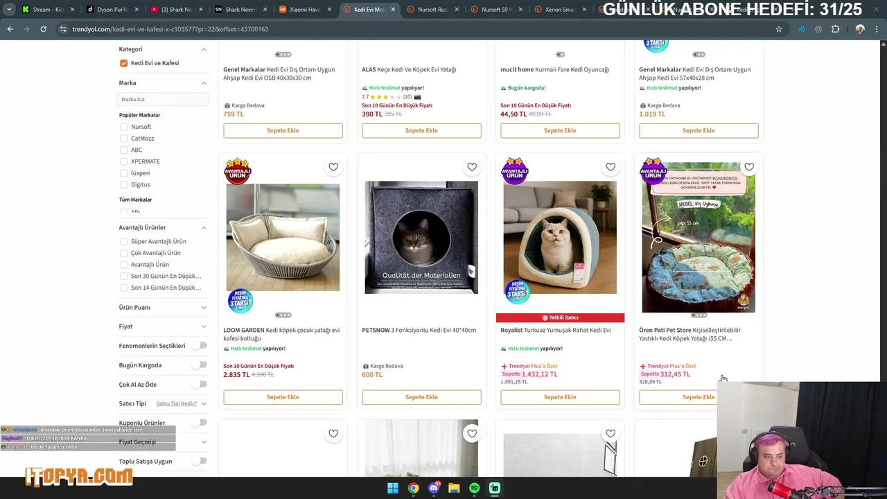
Task: Add PETSNOW cat house to cart
Action: (x=421, y=397)
